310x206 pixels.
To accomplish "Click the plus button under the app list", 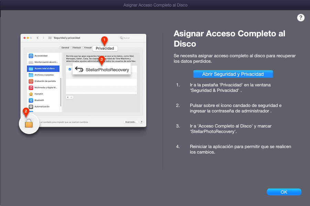I will pyautogui.click(x=68, y=97).
